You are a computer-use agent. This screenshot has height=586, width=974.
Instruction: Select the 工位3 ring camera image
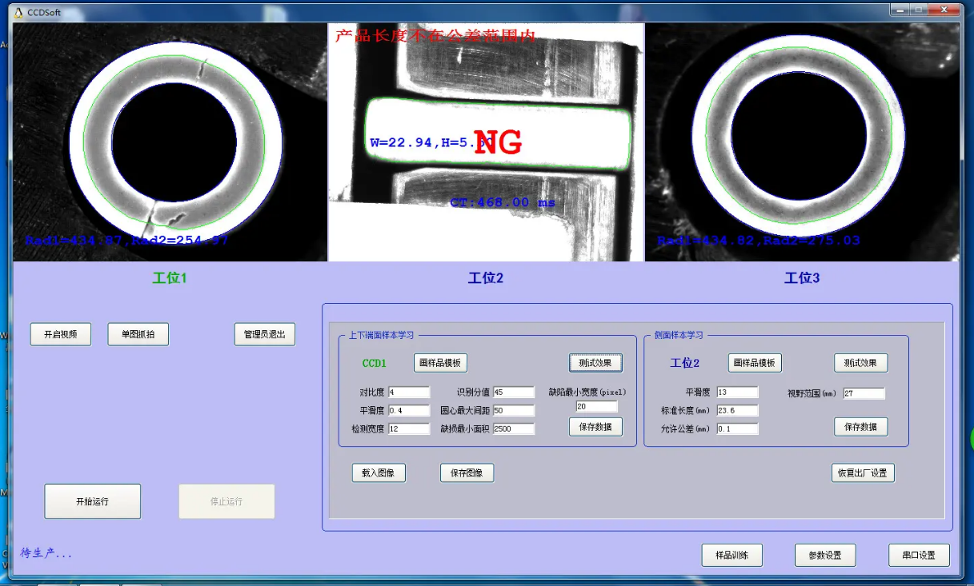[803, 142]
